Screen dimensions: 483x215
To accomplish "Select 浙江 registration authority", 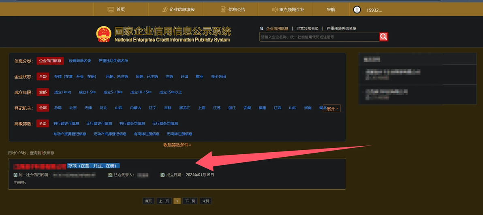I will pos(232,108).
